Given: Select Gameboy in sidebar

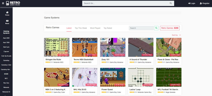Looking at the screenshot, I should point(6,61).
